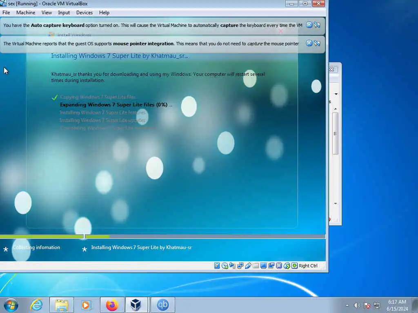Switch to qBittorrent in the taskbar
Image resolution: width=418 pixels, height=313 pixels.
pos(162,305)
